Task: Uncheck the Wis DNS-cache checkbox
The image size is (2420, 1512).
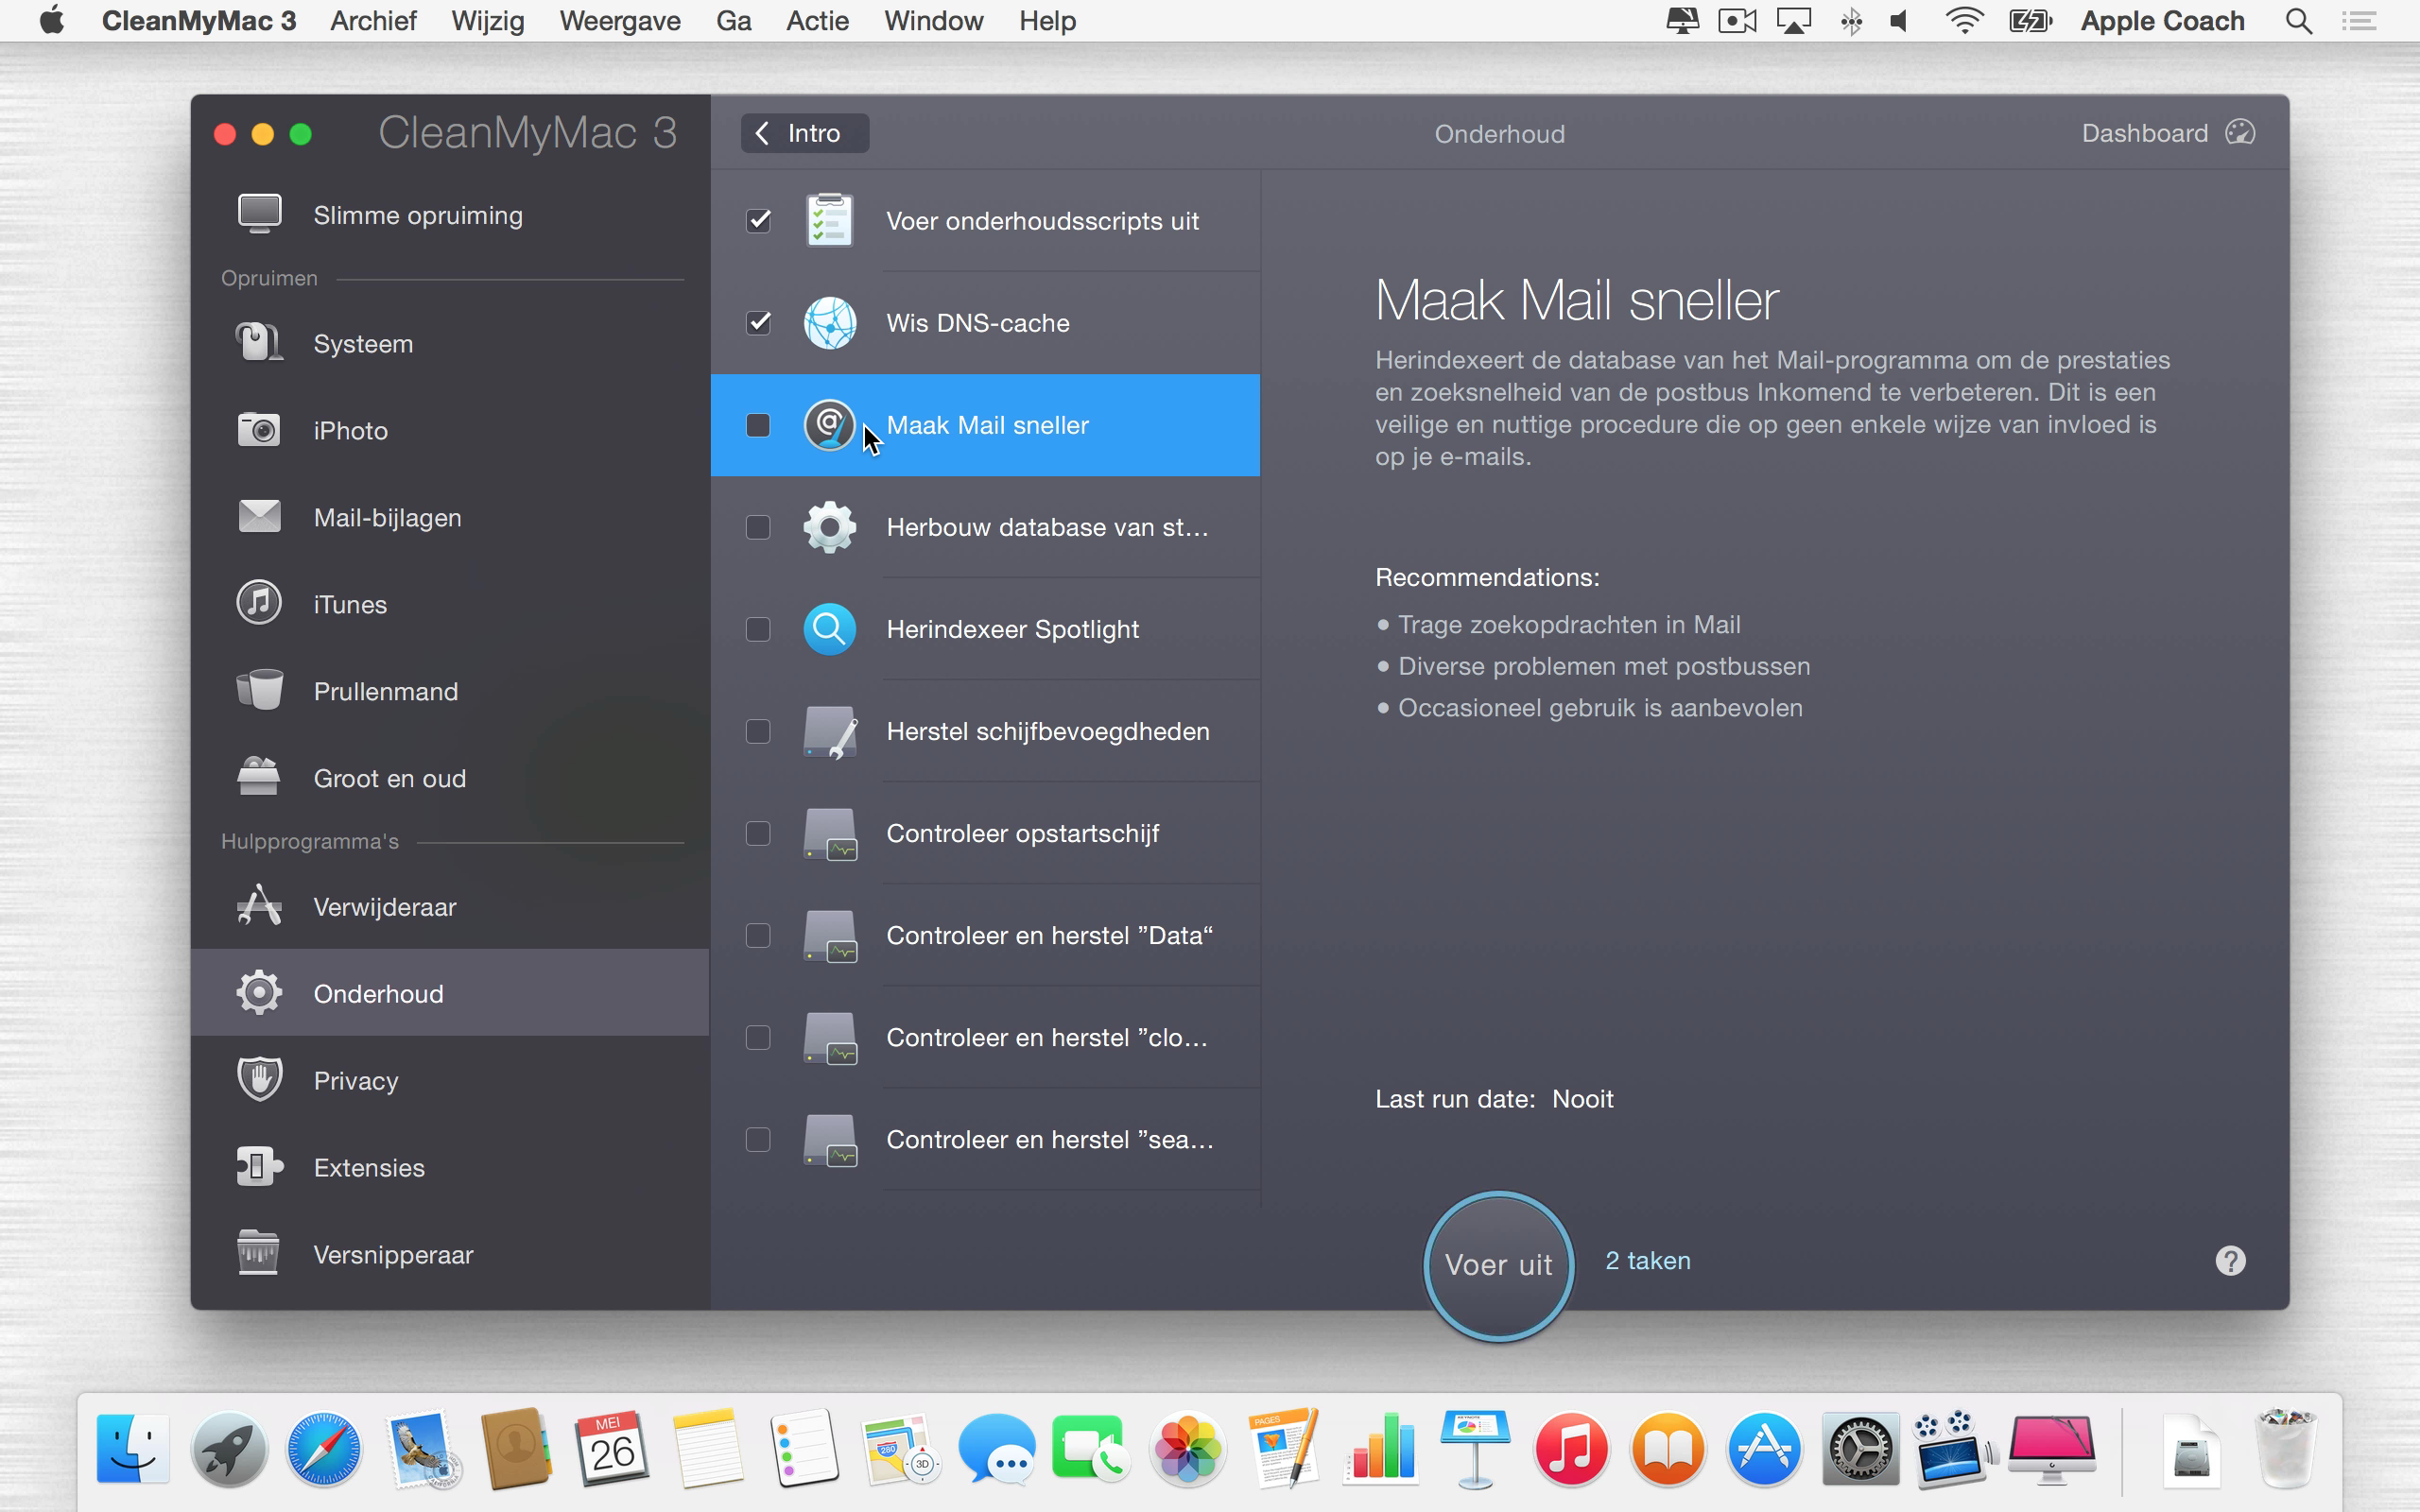Action: (759, 323)
